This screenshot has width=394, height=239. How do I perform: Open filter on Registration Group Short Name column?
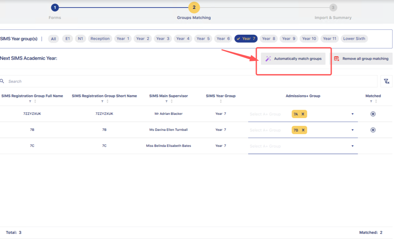tap(102, 101)
